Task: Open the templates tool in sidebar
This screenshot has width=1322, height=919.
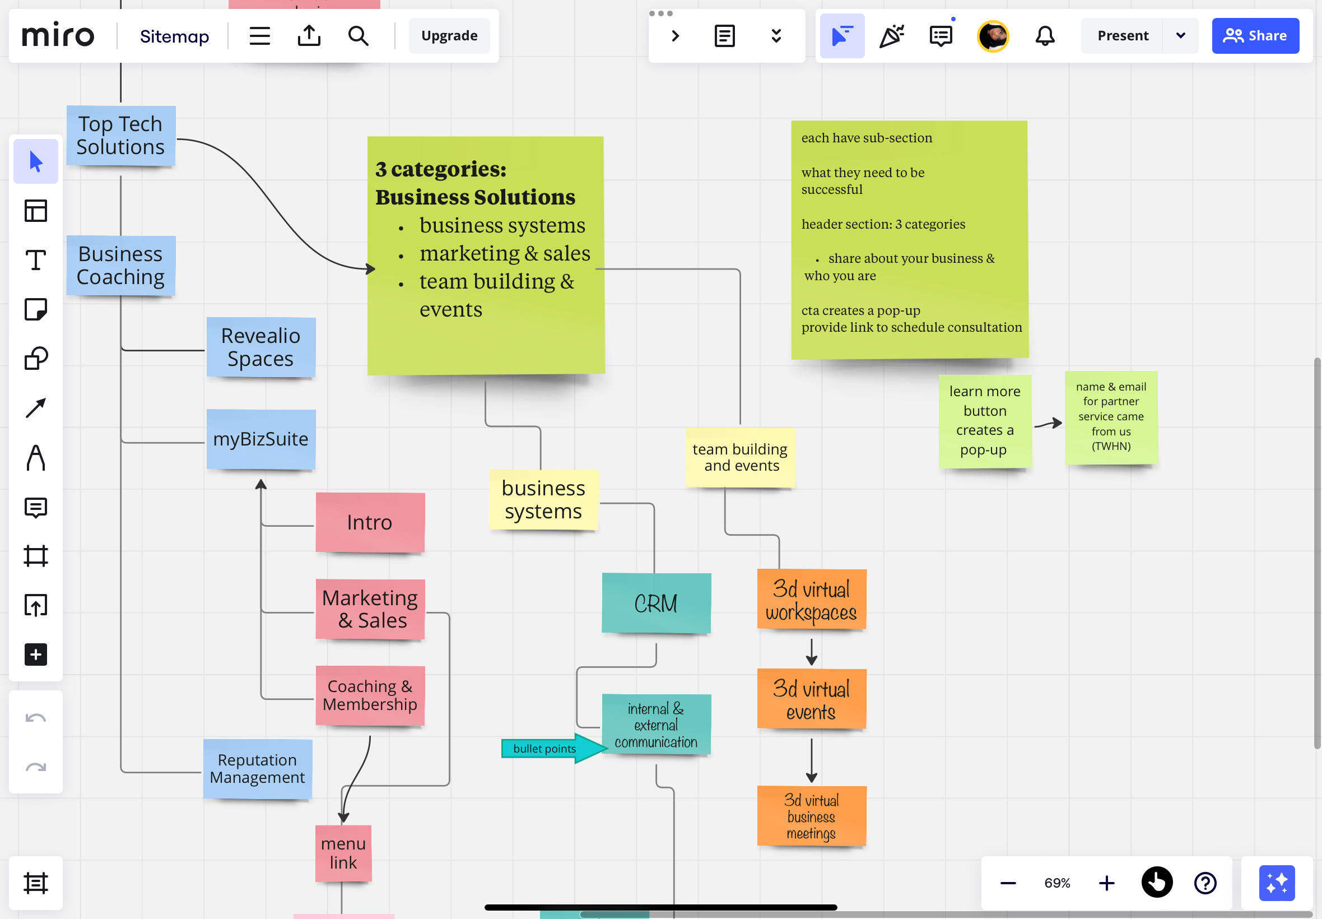Action: [x=36, y=211]
